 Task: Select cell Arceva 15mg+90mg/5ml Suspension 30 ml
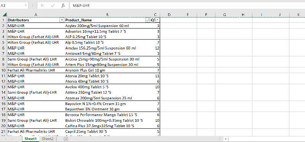point(108,59)
